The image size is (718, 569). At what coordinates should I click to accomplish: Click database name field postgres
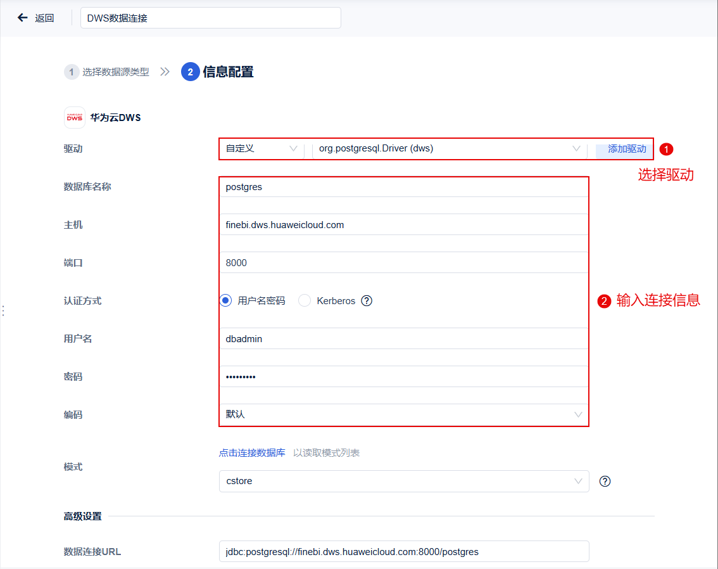(x=404, y=187)
